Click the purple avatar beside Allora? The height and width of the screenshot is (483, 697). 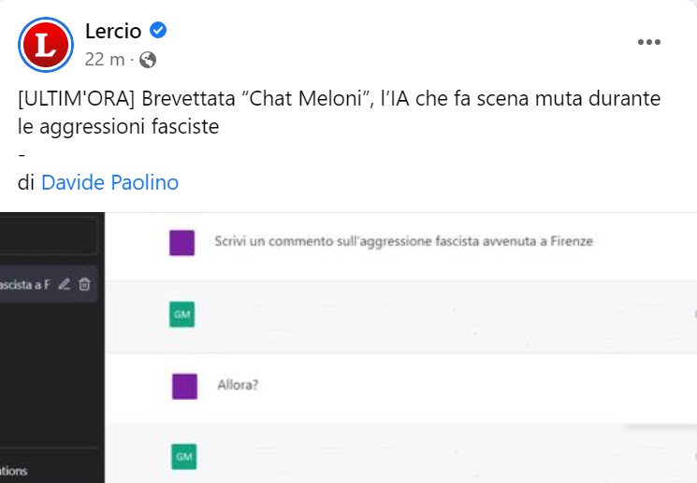184,384
